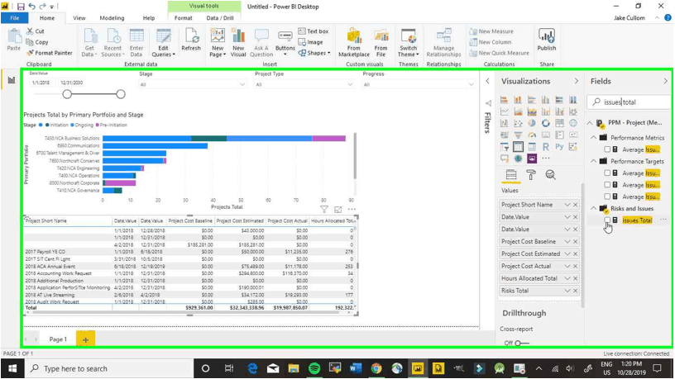Choose the line chart visual

point(504,111)
